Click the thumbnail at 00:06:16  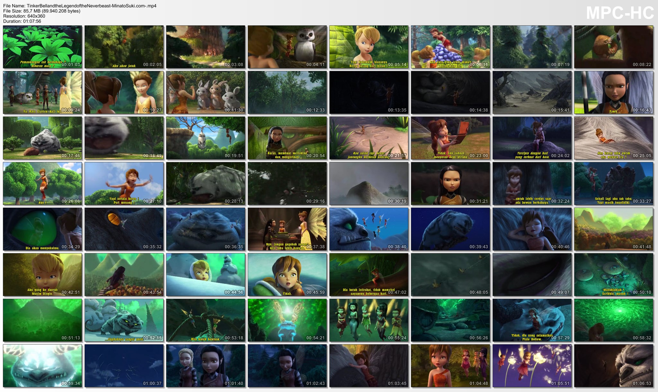tap(450, 47)
